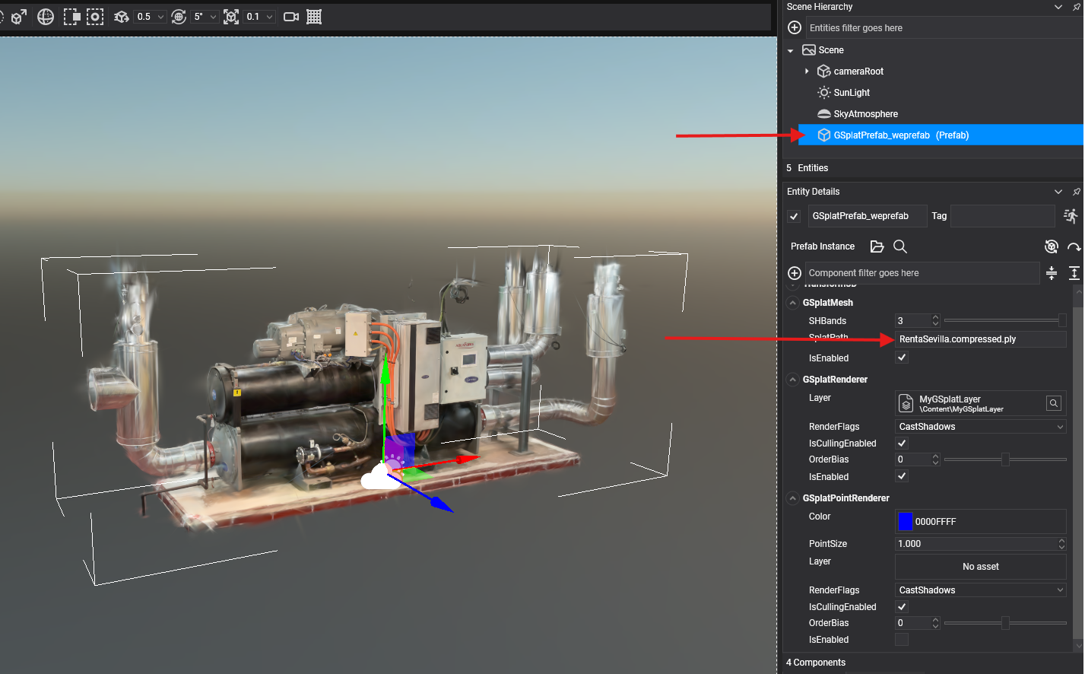Screen dimensions: 1085x674
Task: Open the GSplatRenderer RenderFlags CastShadows dropdown
Action: (x=980, y=427)
